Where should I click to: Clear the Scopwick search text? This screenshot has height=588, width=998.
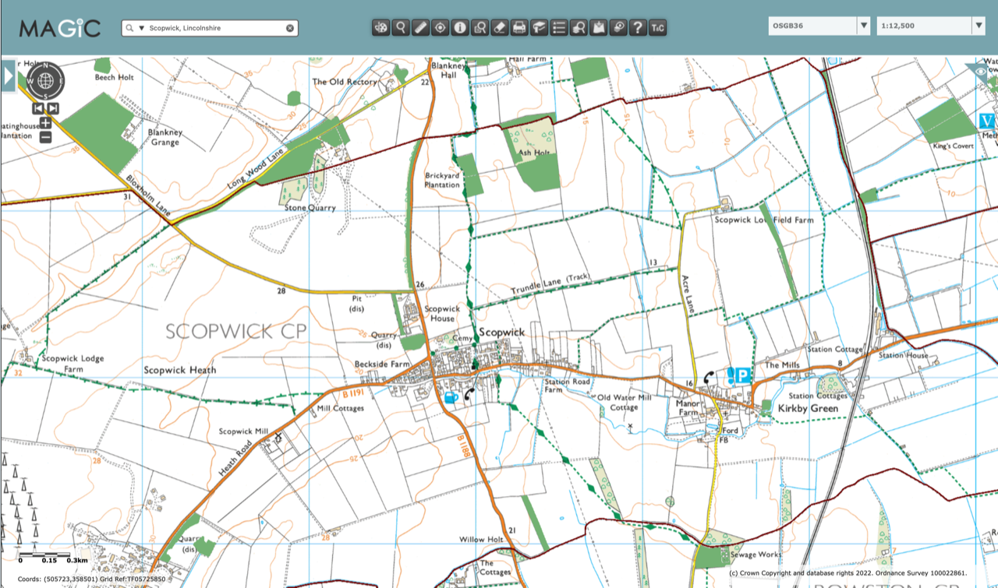click(290, 28)
